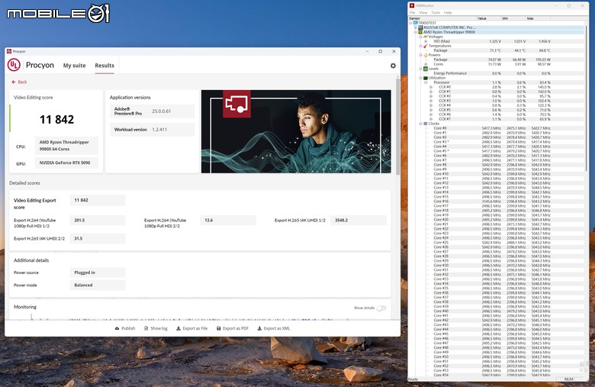Click the Levels green icon
The height and width of the screenshot is (387, 595).
pos(426,69)
